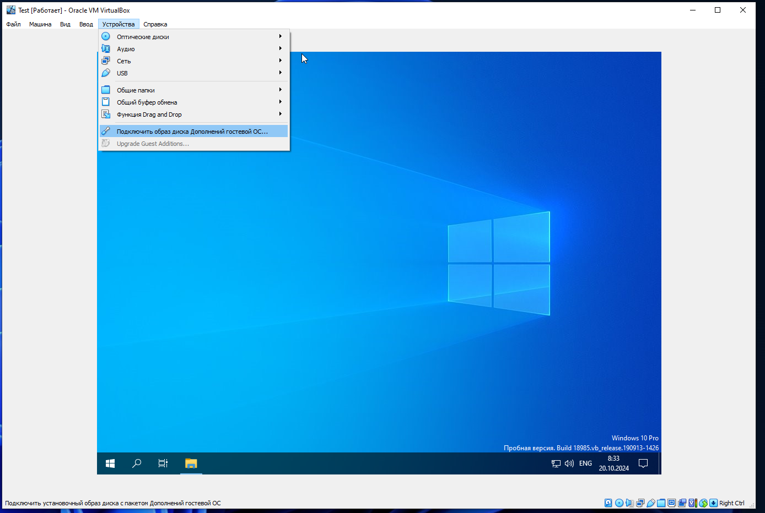Expand the Аудио submenu arrow

[281, 48]
